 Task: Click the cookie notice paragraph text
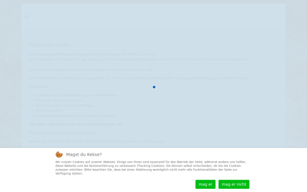(x=151, y=168)
